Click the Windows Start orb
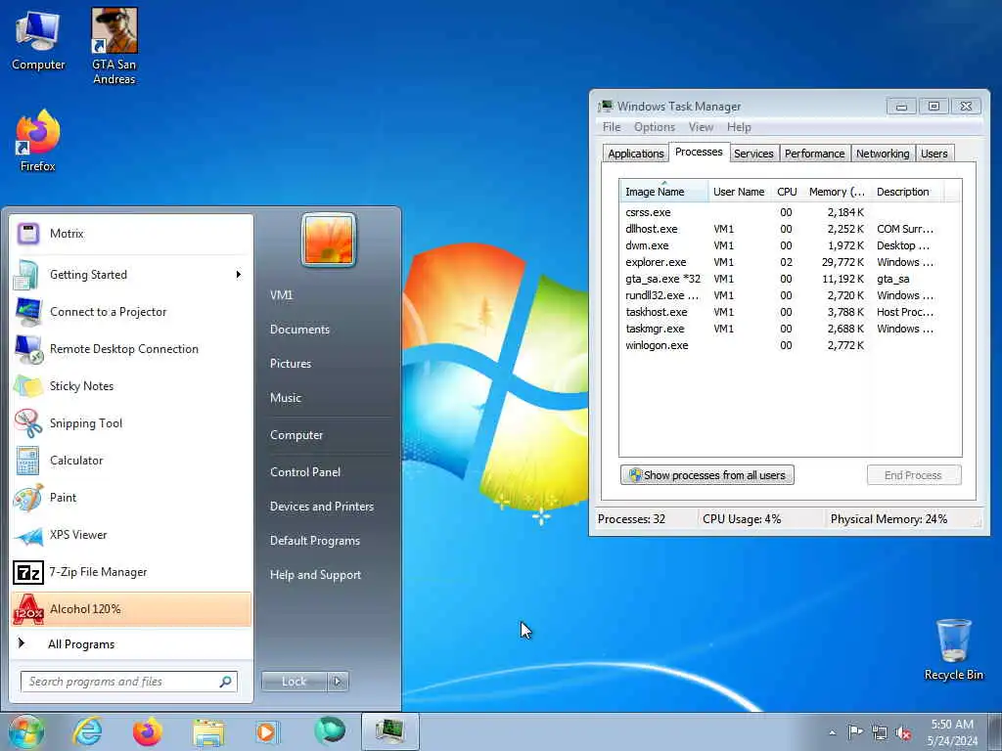This screenshot has height=751, width=1002. click(x=26, y=731)
